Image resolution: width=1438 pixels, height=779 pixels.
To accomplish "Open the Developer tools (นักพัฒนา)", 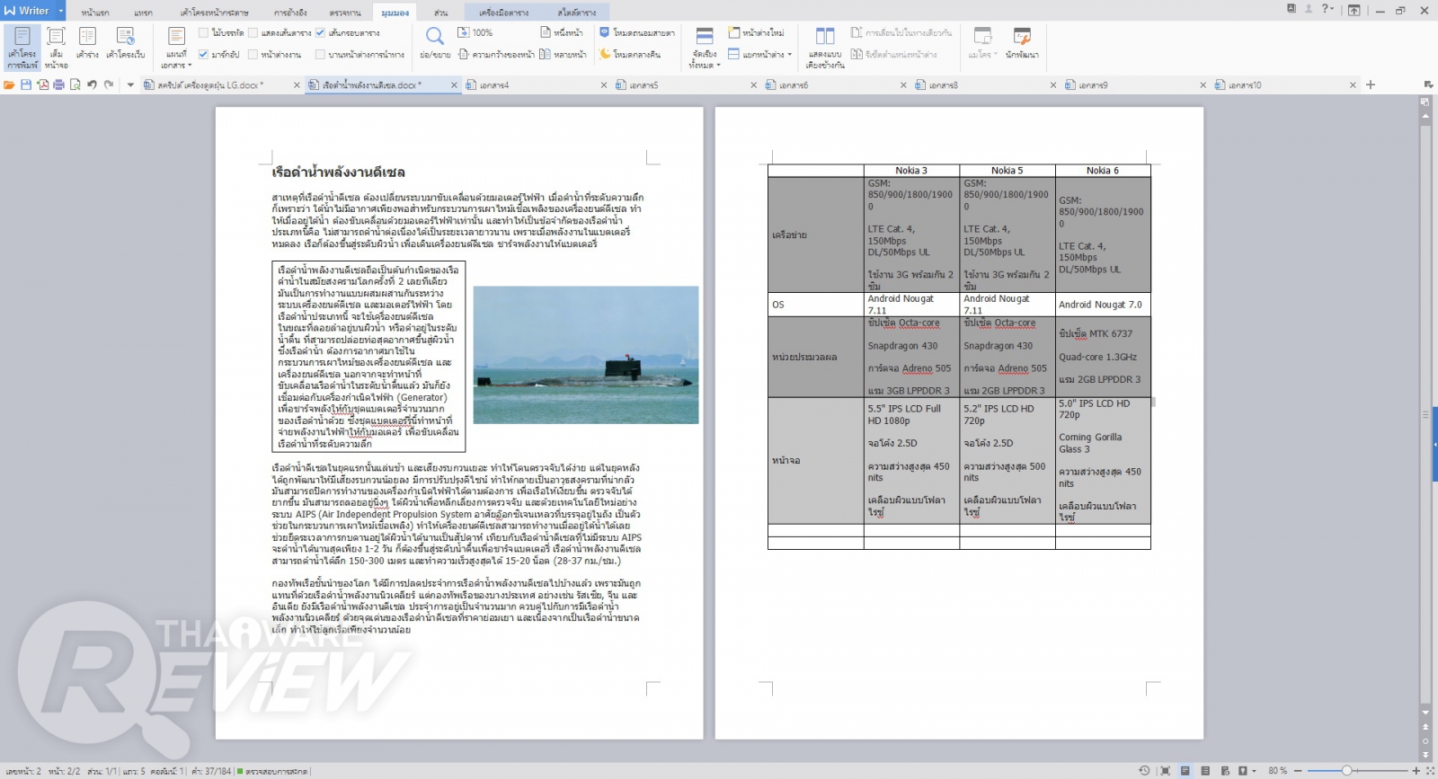I will (1022, 43).
